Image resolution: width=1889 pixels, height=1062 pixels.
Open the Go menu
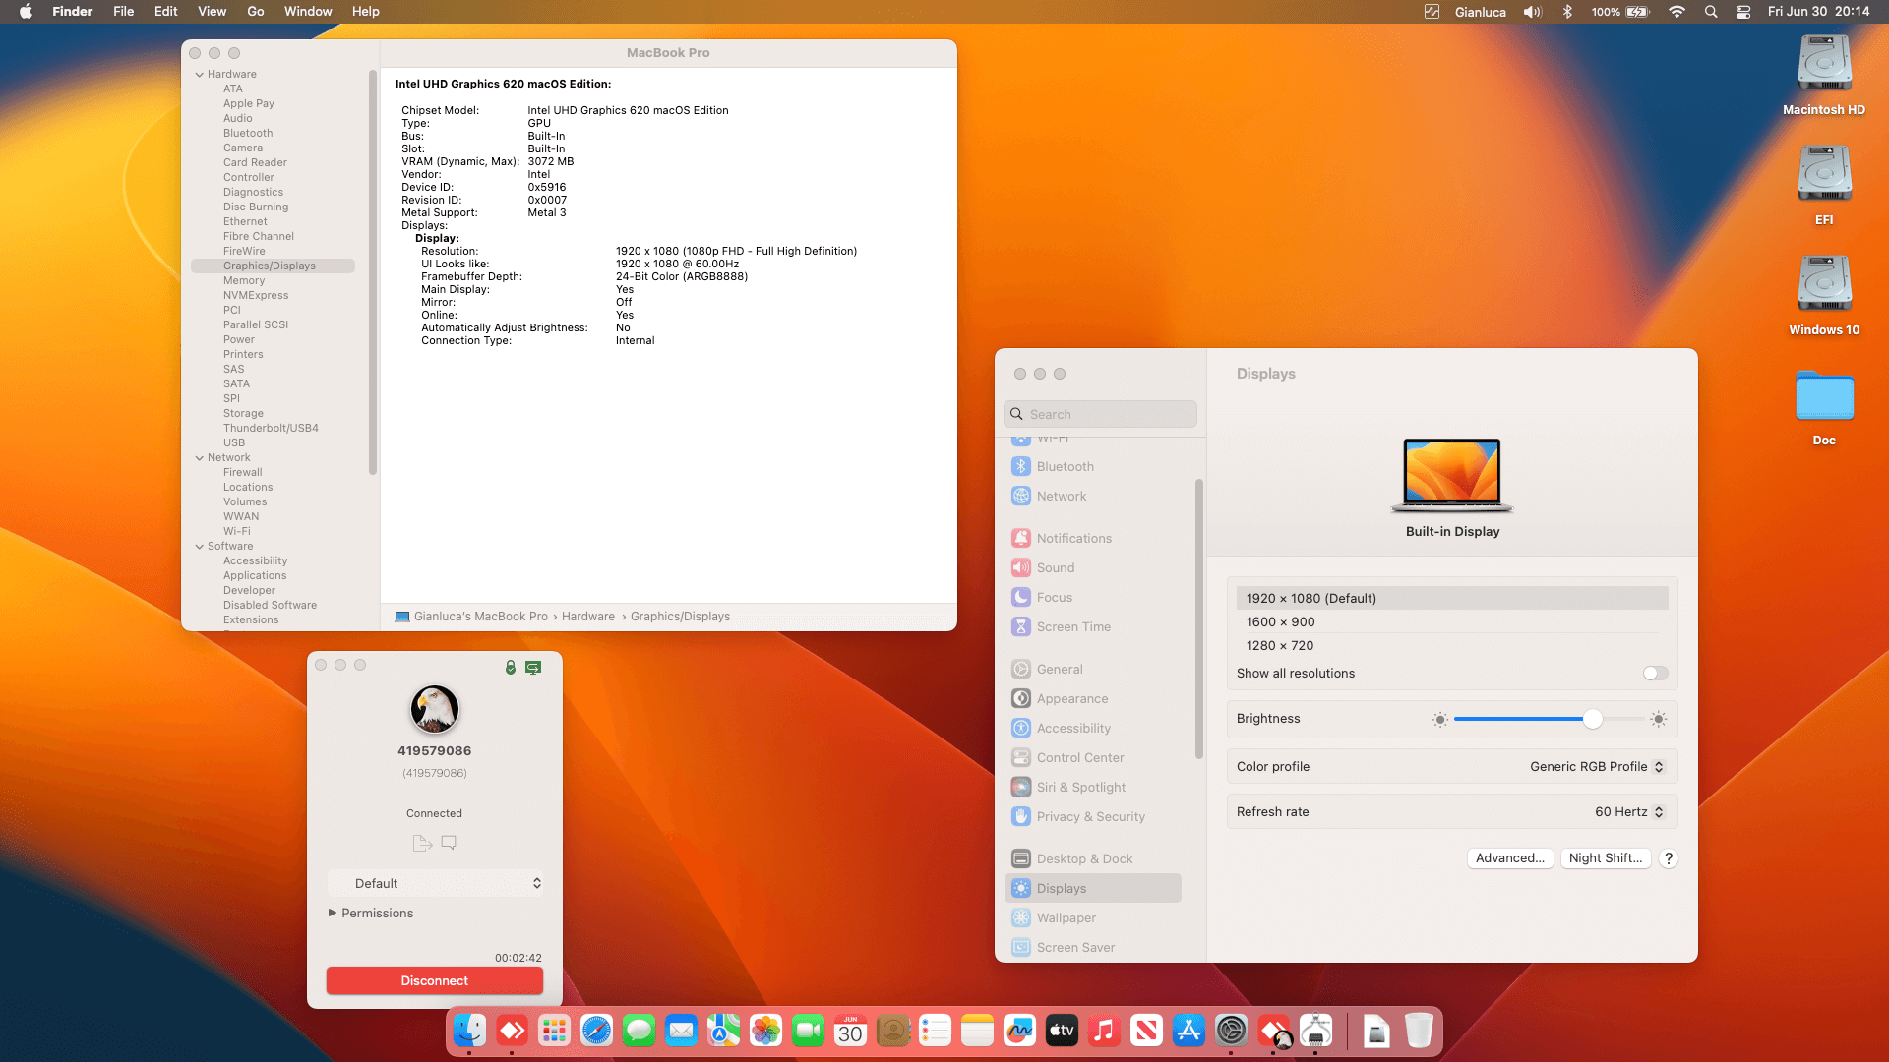[x=255, y=11]
